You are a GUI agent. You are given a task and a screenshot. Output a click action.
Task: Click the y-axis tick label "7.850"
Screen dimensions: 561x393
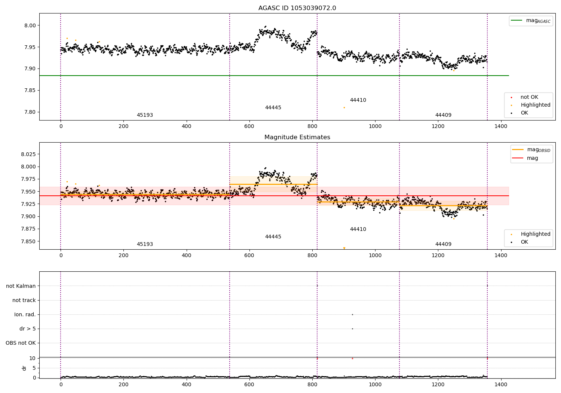coord(28,241)
